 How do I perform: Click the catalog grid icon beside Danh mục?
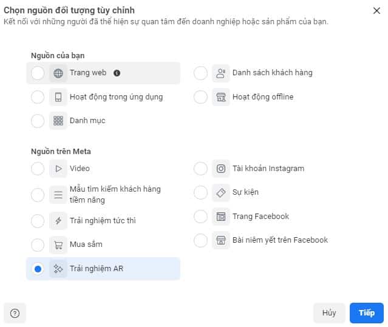[58, 121]
